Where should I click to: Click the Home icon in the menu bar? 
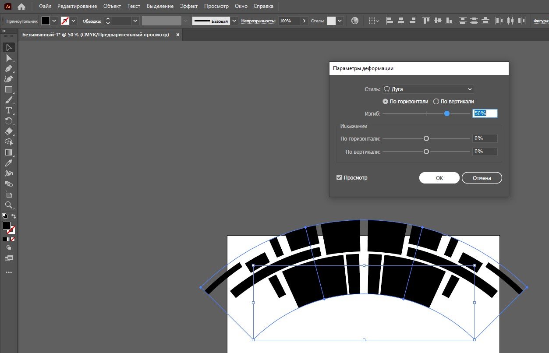[21, 7]
